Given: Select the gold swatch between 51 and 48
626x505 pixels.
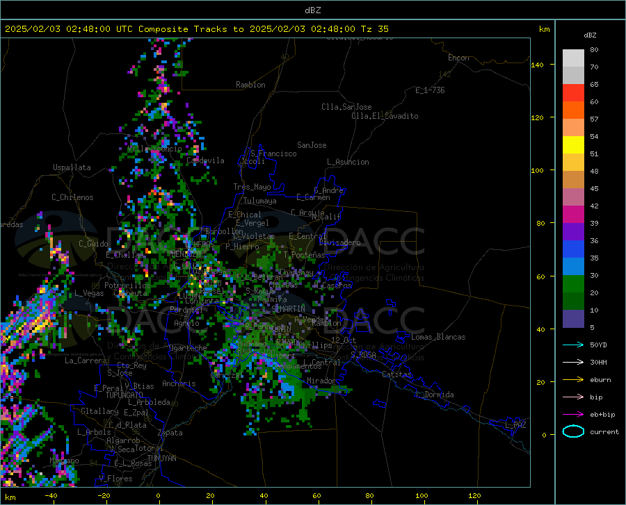Looking at the screenshot, I should 573,163.
